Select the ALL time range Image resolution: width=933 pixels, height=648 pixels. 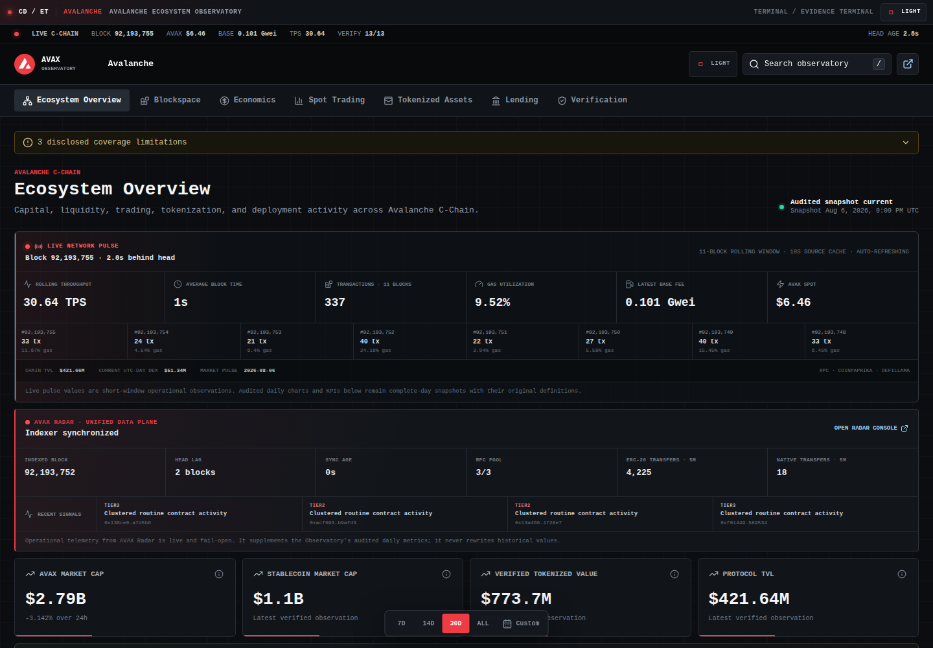(x=483, y=623)
